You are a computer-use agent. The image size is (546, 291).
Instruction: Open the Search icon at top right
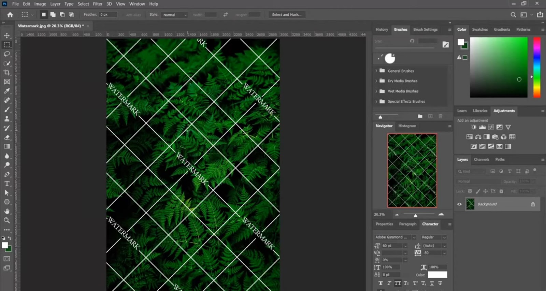coord(513,15)
